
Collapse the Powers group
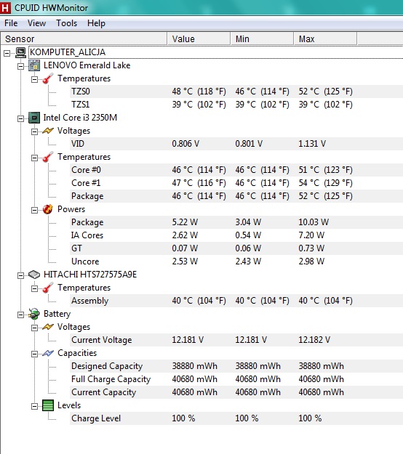click(x=34, y=210)
